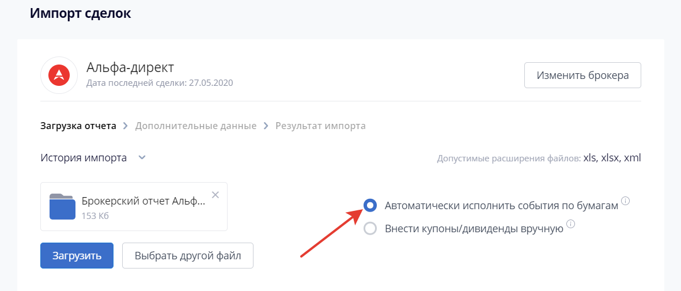
Task: Select Автоматически исполнить события по бумагам
Action: 370,205
